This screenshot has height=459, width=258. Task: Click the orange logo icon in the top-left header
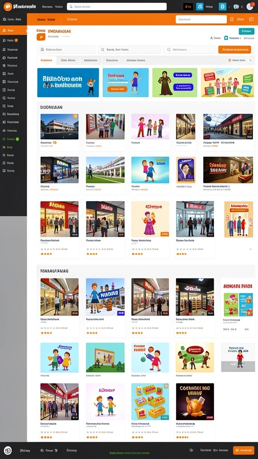click(x=8, y=6)
